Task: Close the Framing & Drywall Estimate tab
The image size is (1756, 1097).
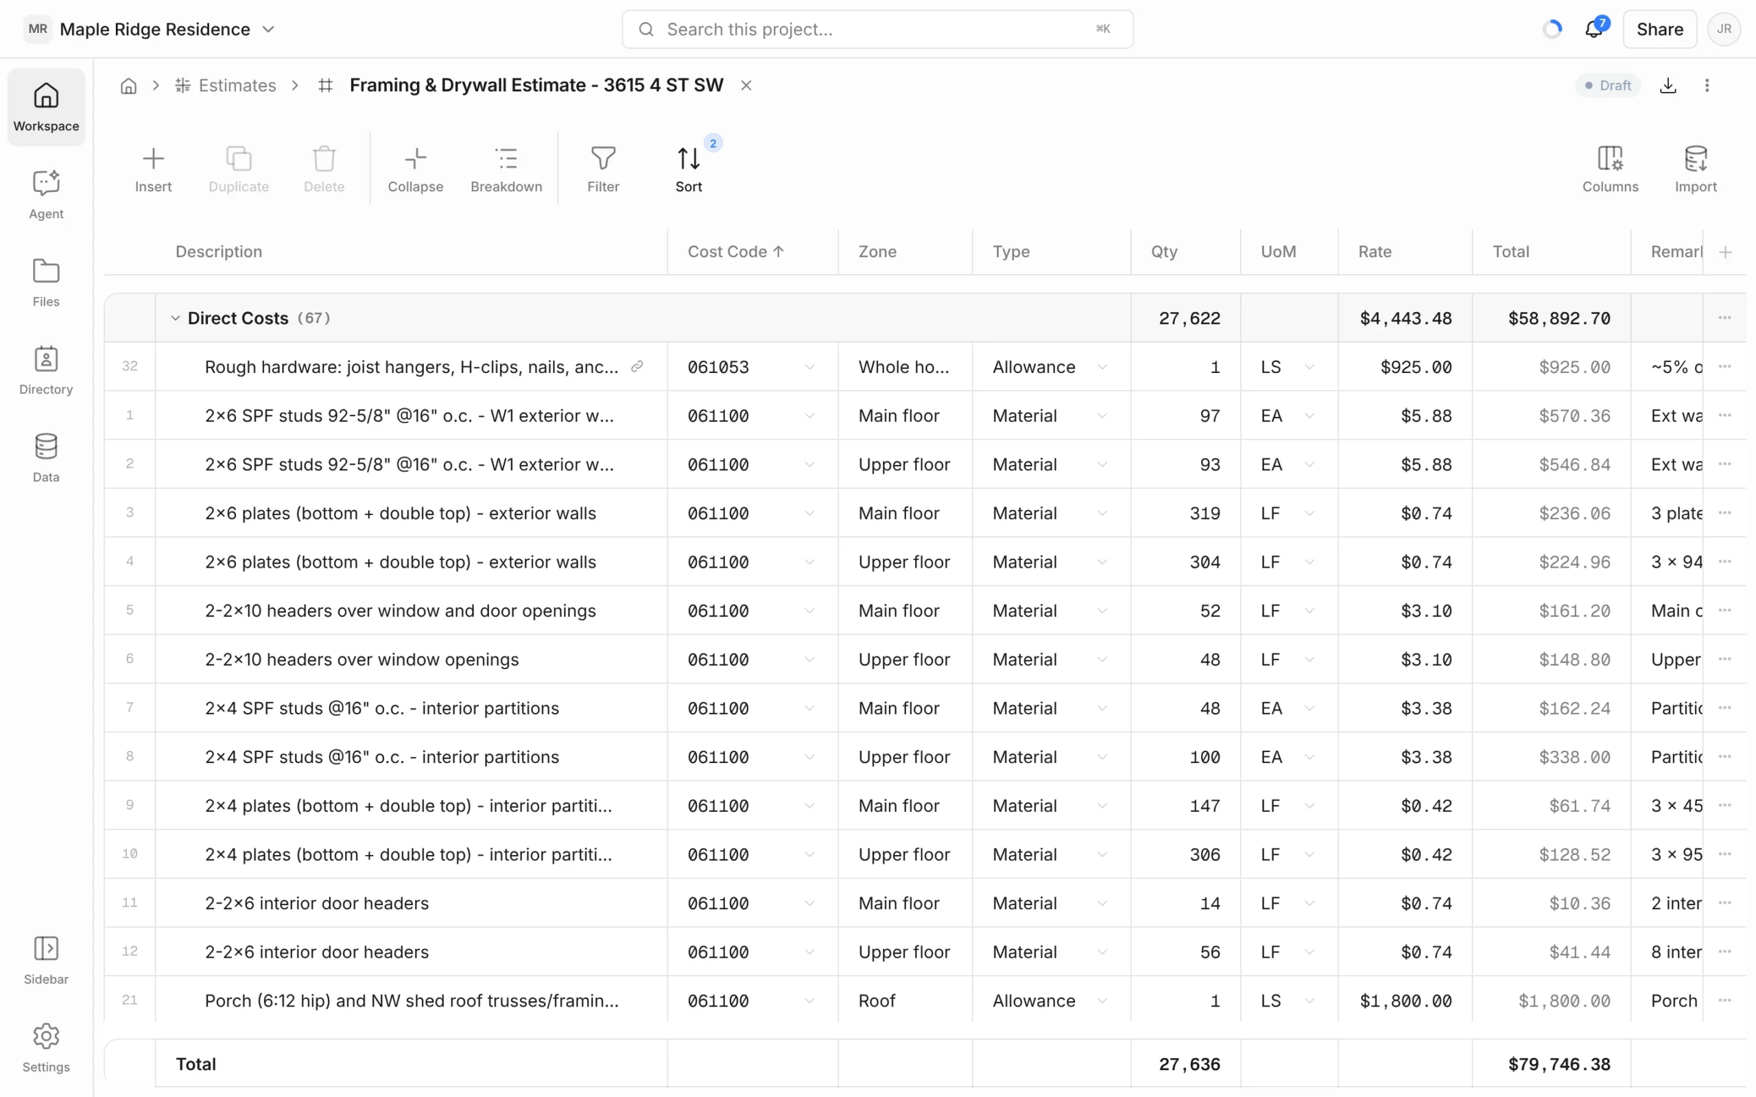Action: [x=746, y=86]
